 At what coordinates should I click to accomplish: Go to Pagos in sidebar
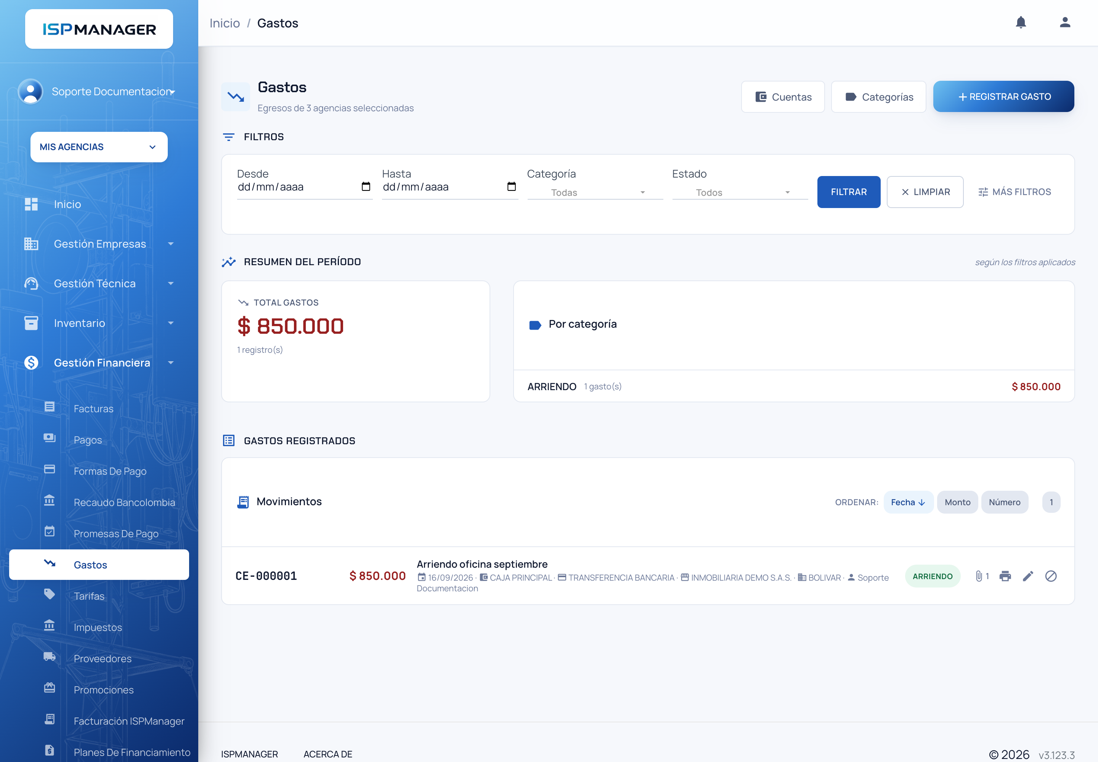[x=99, y=440]
